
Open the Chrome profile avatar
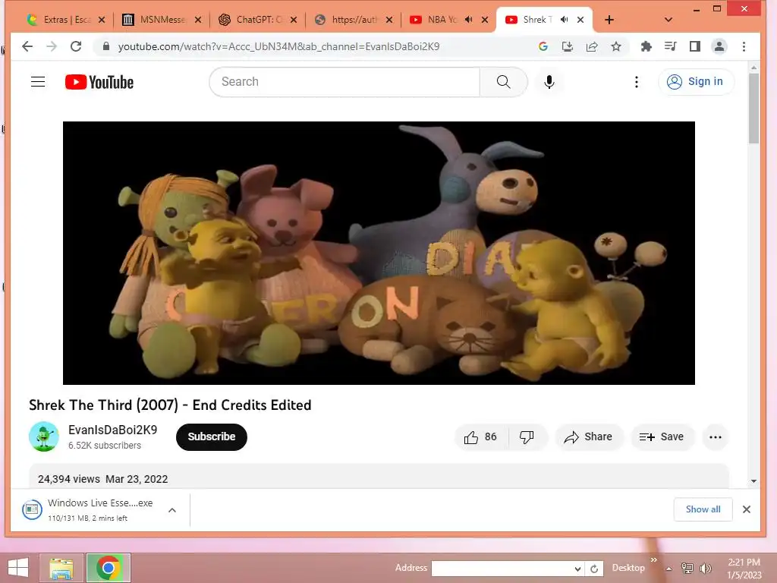pyautogui.click(x=719, y=46)
